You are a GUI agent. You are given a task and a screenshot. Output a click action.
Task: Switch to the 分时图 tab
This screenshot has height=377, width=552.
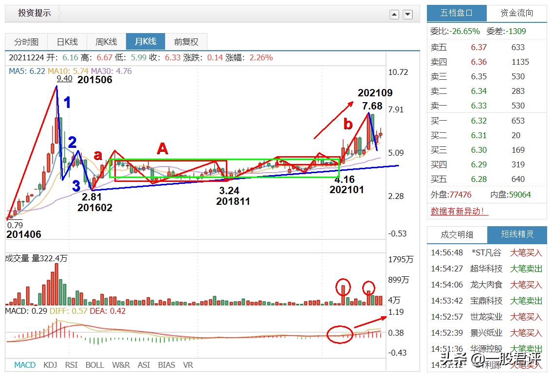(26, 42)
